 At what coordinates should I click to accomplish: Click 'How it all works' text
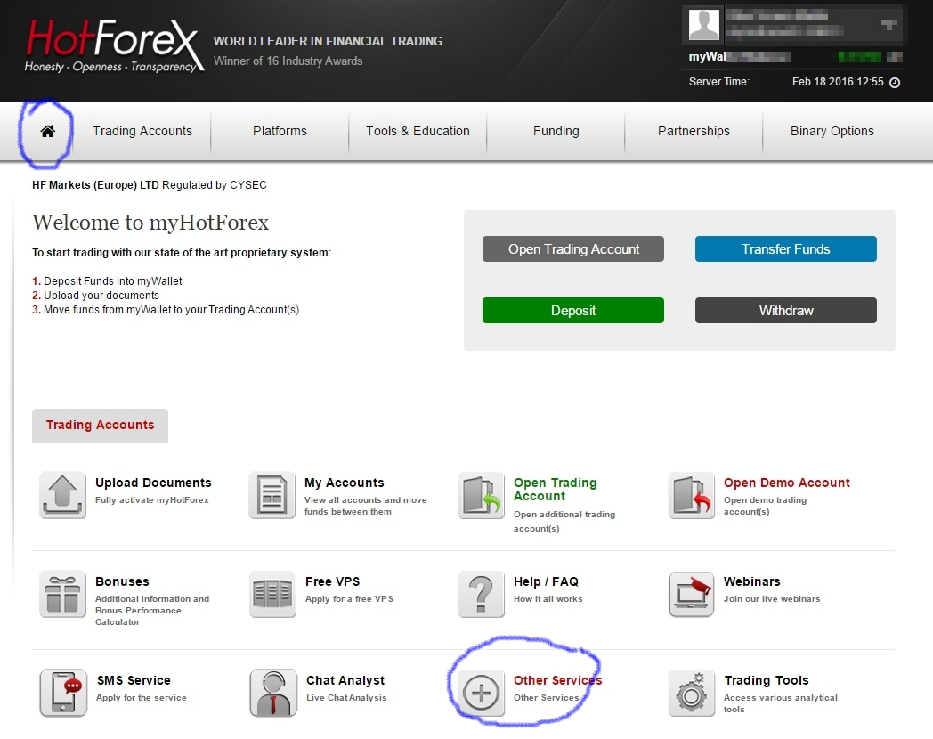(x=548, y=598)
